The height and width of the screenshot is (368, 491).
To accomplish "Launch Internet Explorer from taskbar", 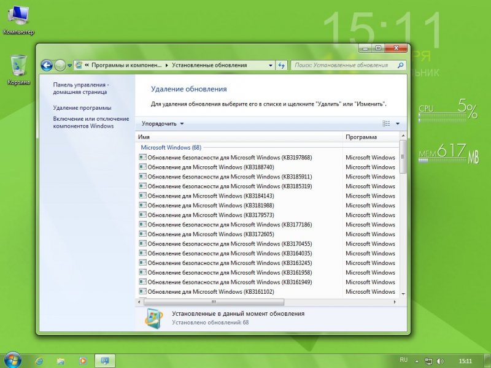I will coord(39,361).
